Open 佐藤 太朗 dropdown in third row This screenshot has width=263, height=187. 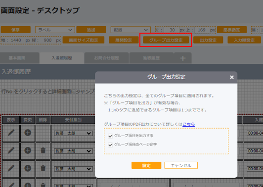[x=73, y=169]
